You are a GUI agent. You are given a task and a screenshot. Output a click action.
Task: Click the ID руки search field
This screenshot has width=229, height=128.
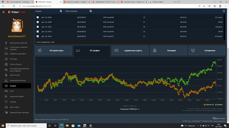click(x=47, y=11)
